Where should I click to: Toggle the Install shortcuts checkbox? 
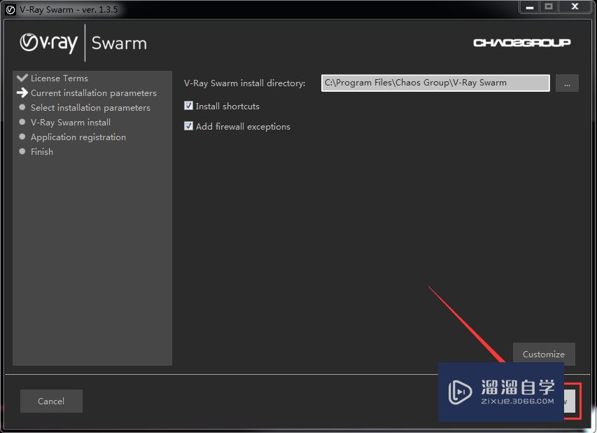(x=188, y=106)
